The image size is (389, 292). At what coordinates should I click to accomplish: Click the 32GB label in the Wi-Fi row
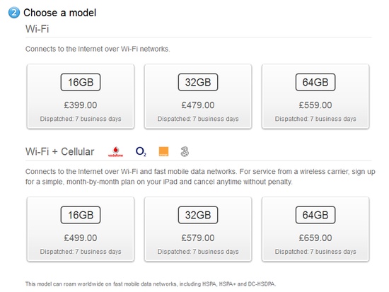tap(198, 82)
